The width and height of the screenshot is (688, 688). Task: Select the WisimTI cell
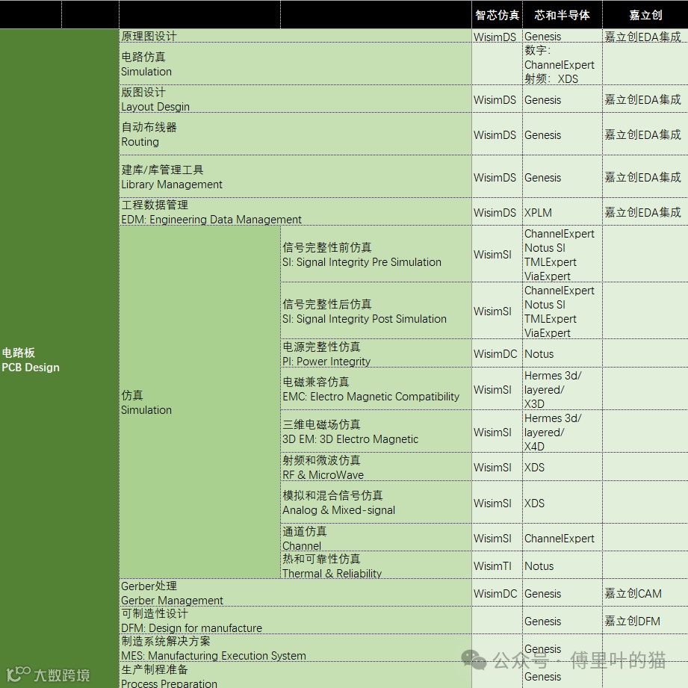(495, 566)
